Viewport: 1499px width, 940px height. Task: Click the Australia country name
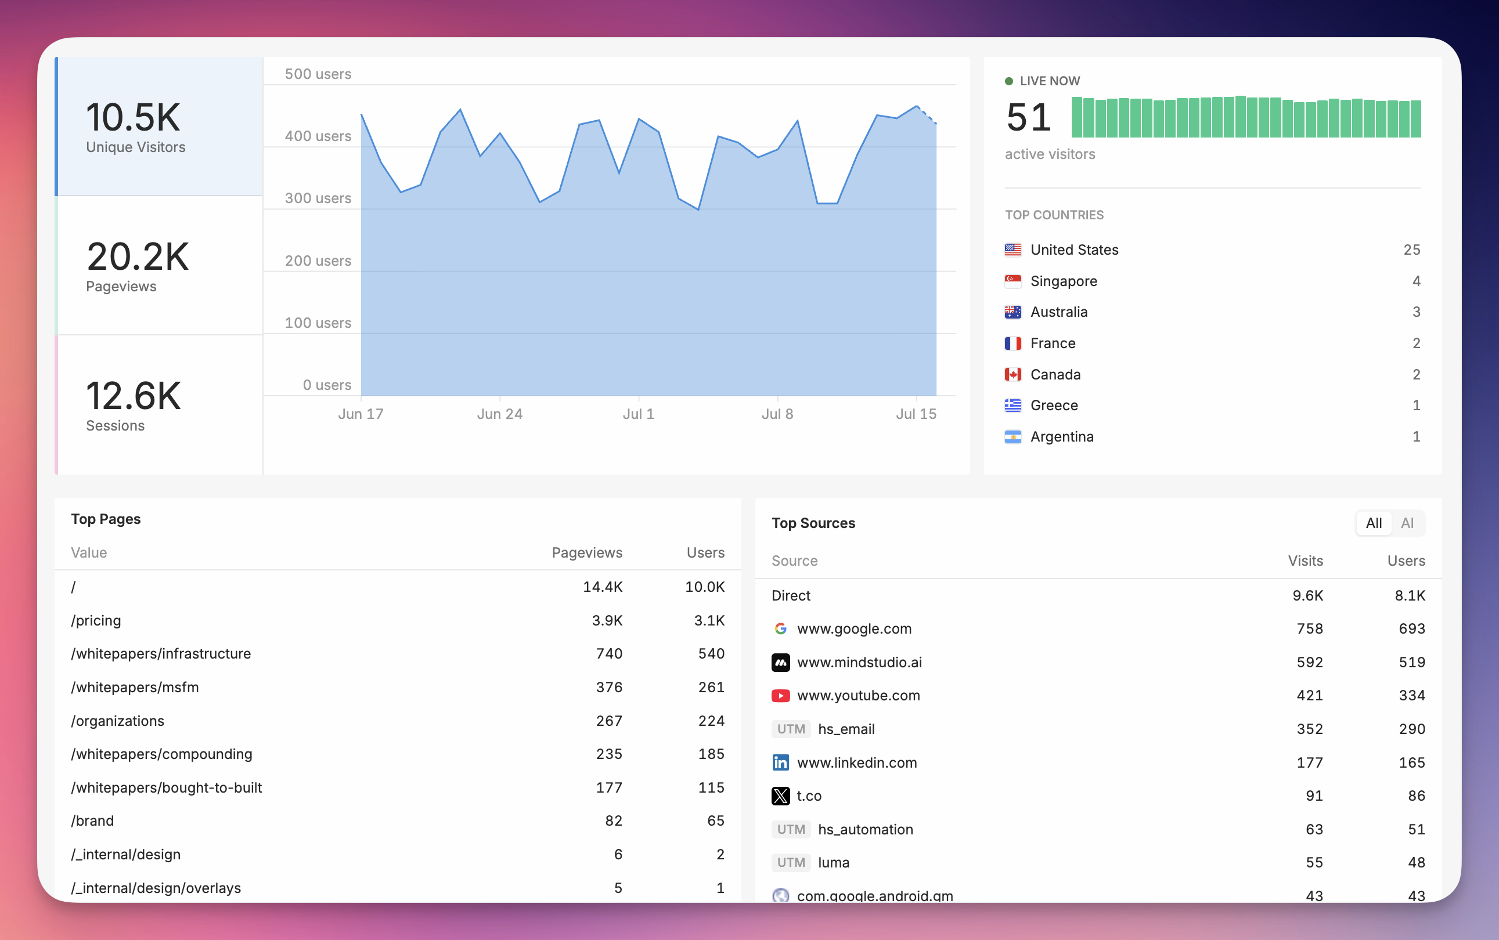coord(1058,312)
